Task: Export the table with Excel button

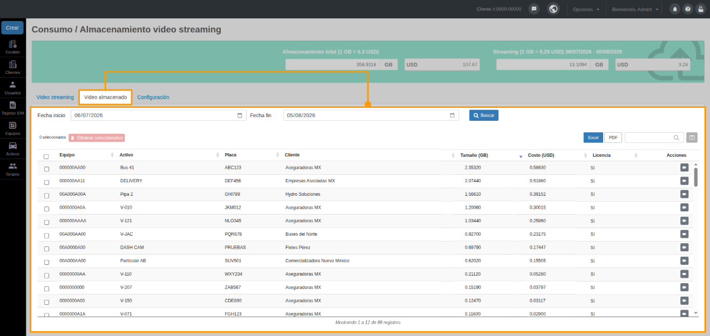Action: tap(593, 138)
